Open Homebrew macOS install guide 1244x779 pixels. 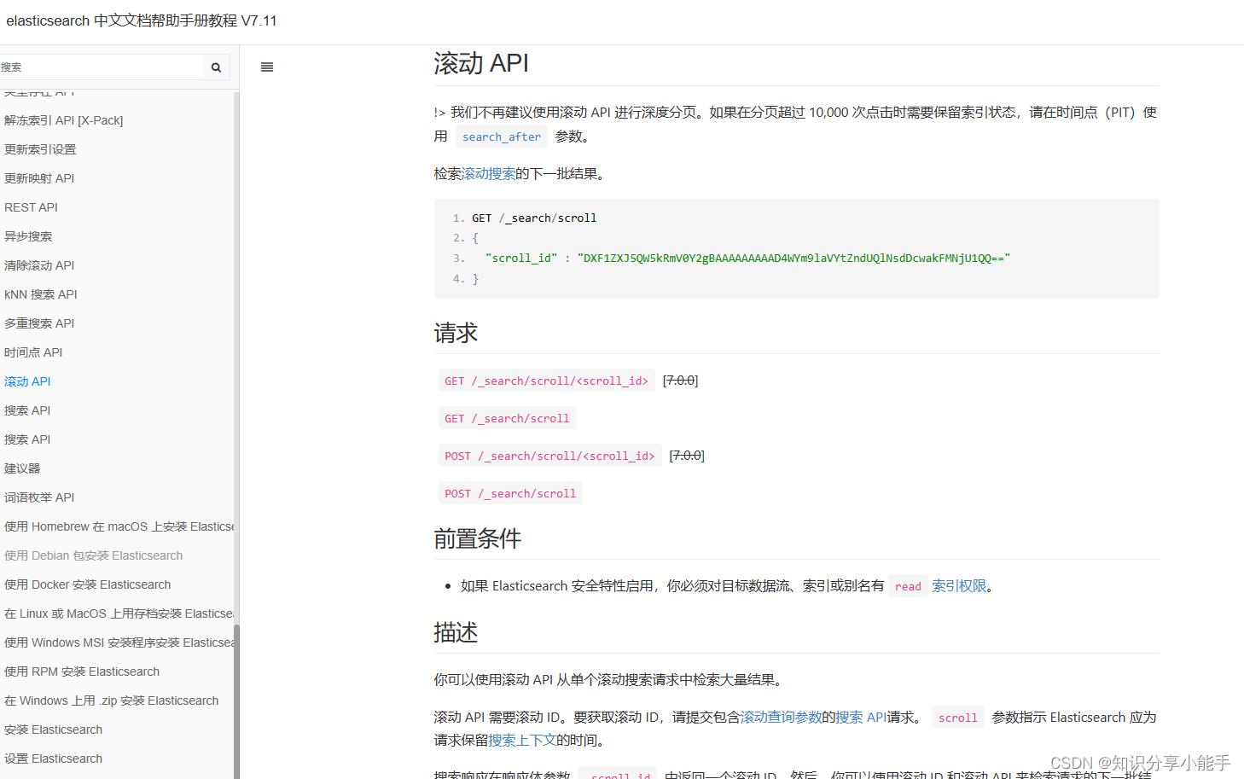click(119, 526)
